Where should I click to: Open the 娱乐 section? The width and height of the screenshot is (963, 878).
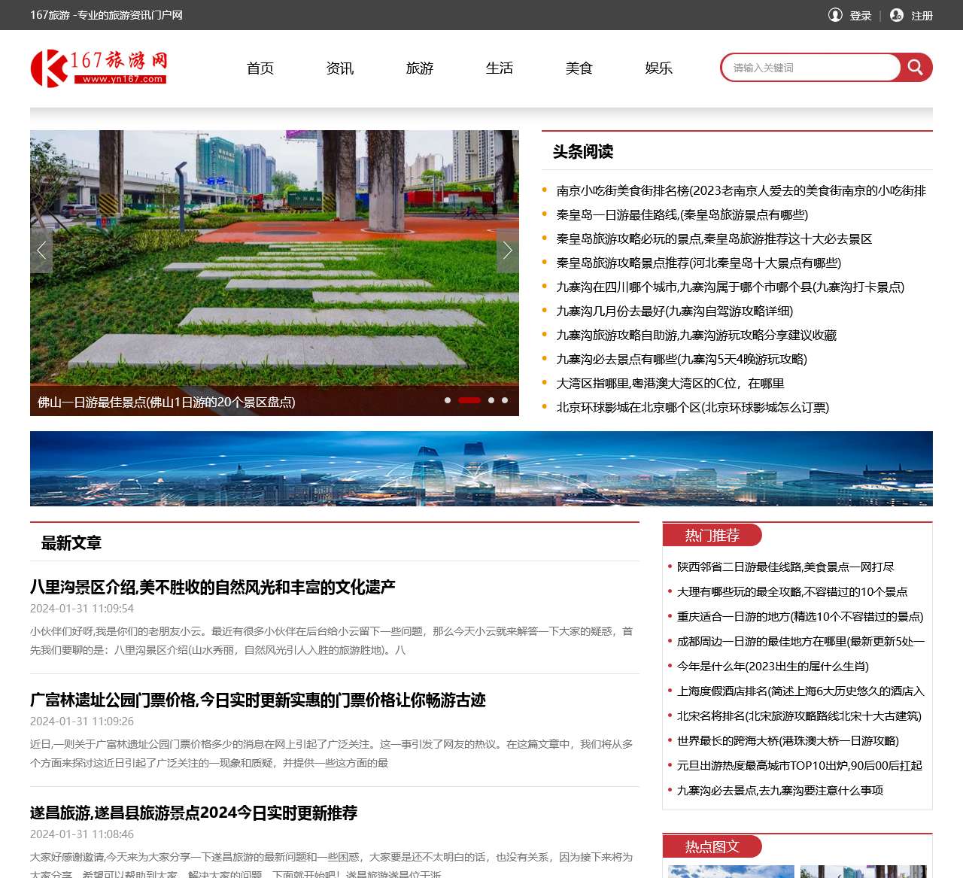point(658,68)
